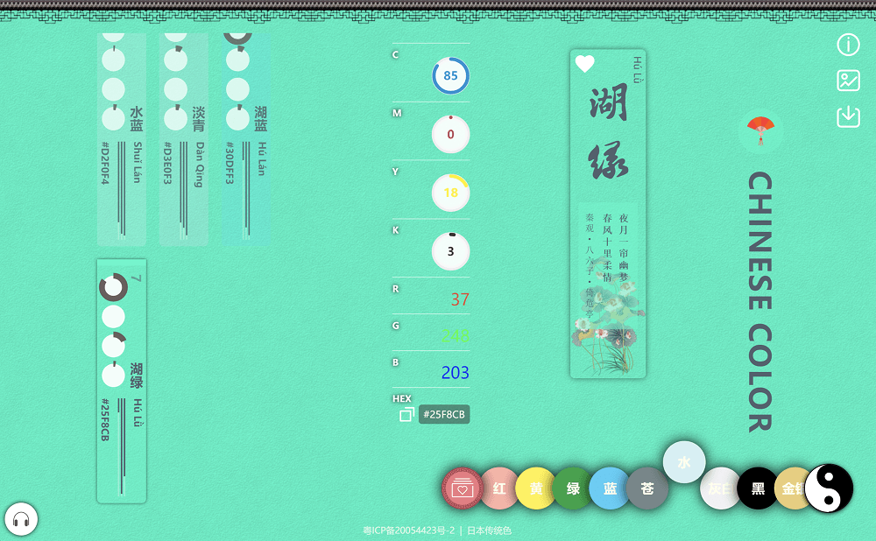Pick the 淡青 #D3E0F3 color card
Image resolution: width=876 pixels, height=541 pixels.
[x=184, y=140]
